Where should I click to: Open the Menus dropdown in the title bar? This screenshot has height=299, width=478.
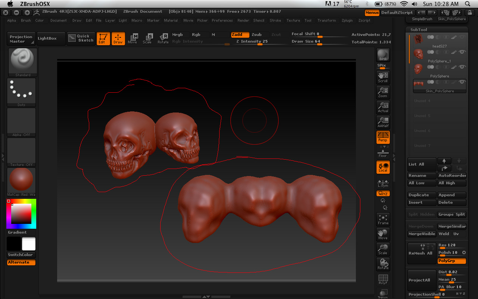(372, 12)
